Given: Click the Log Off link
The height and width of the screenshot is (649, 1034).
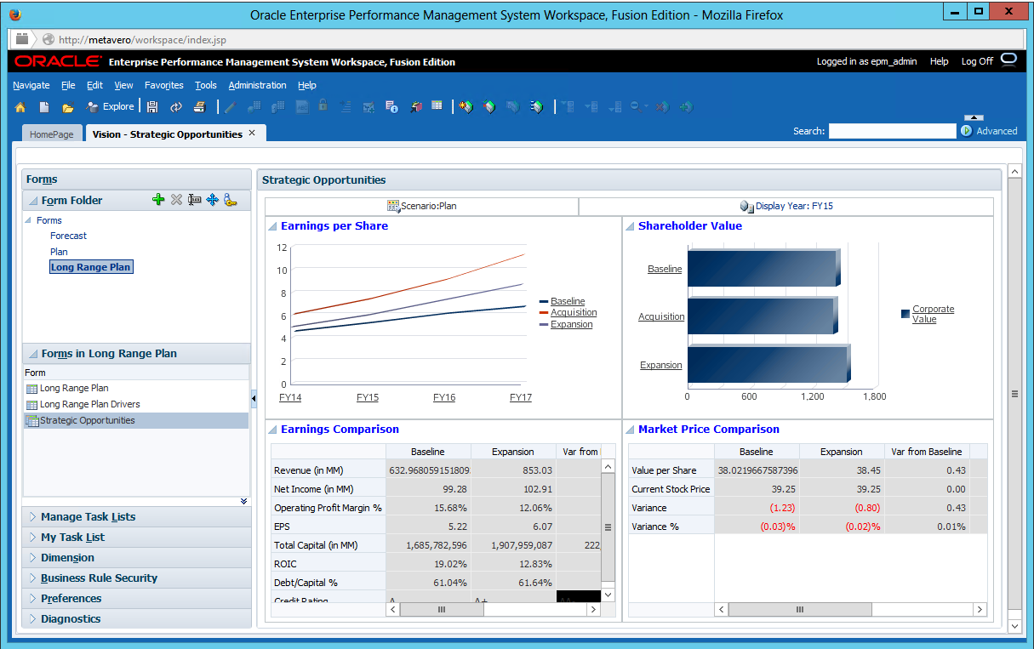Looking at the screenshot, I should [x=977, y=61].
